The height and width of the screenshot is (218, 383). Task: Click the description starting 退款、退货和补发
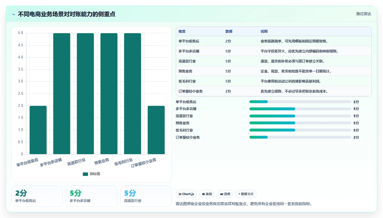click(x=292, y=61)
